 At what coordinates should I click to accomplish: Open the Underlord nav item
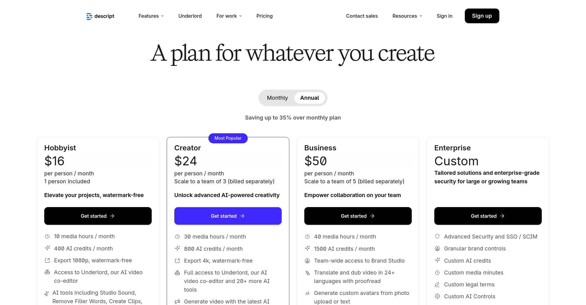coord(190,16)
